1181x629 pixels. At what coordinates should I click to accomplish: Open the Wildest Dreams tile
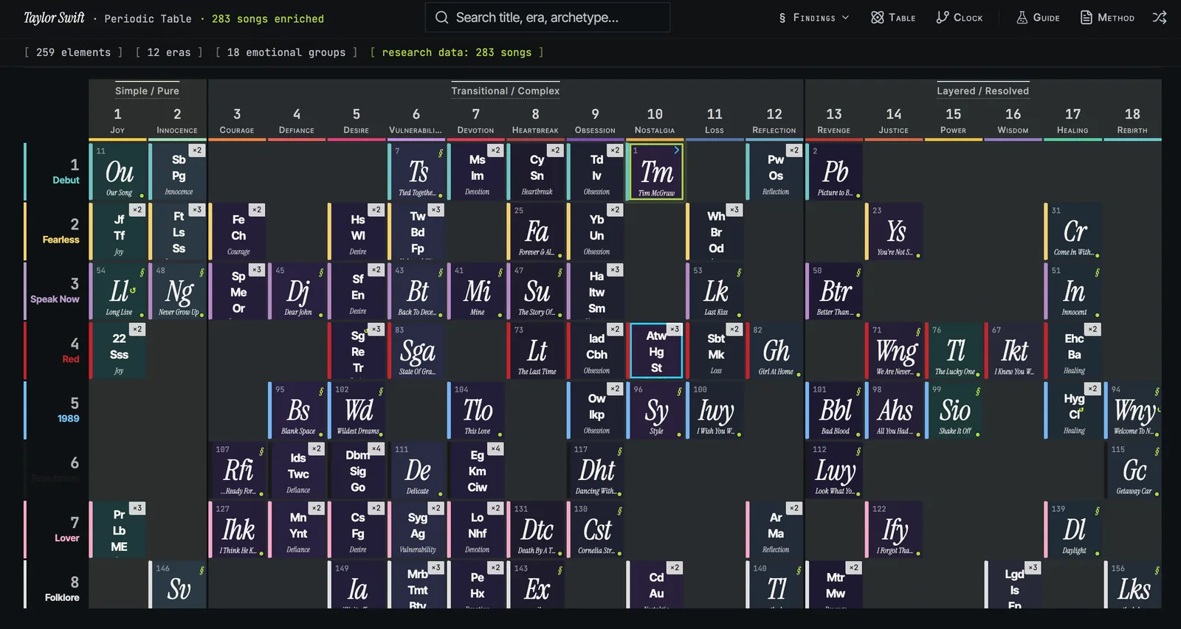(x=357, y=411)
